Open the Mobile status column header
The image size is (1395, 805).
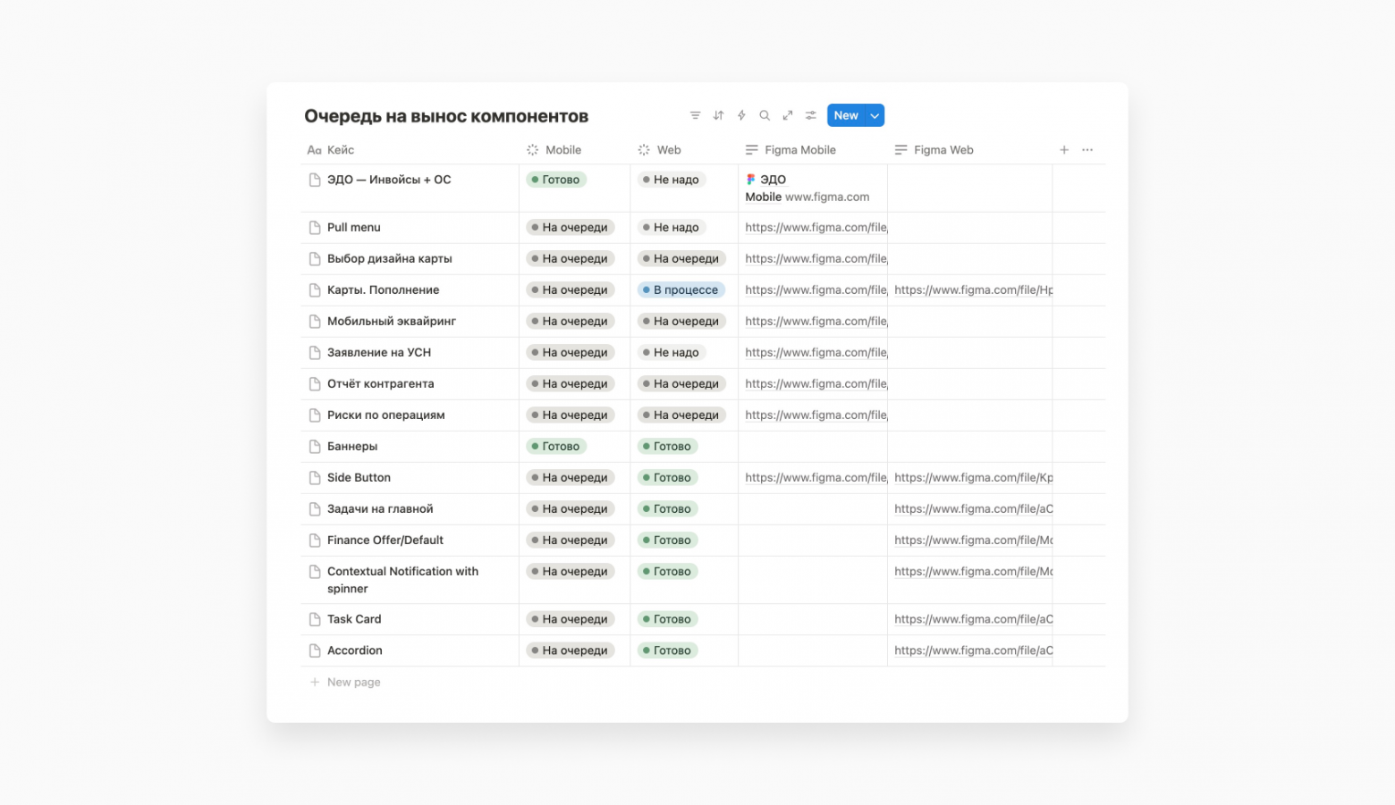(x=562, y=150)
